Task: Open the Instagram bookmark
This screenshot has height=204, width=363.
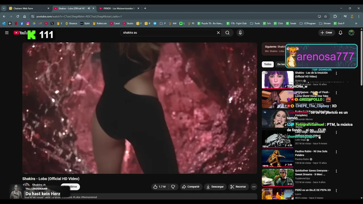Action: pos(28,24)
